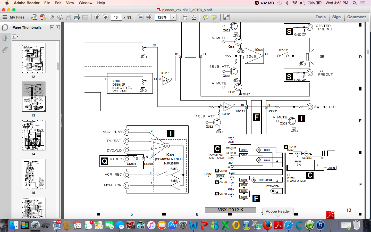Viewport: 371px width, 232px height.
Task: Select page 12 thumbnail
Action: tap(34, 58)
